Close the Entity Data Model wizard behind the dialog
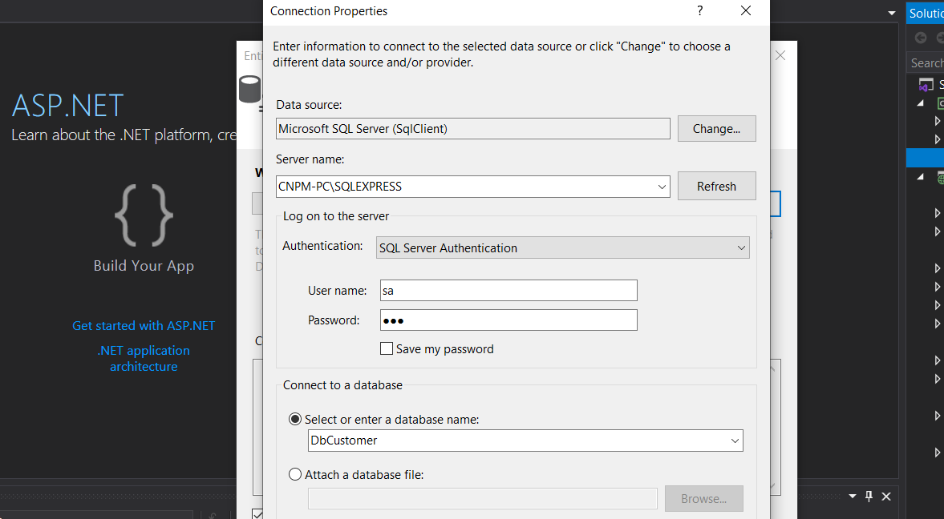This screenshot has height=519, width=944. tap(780, 55)
